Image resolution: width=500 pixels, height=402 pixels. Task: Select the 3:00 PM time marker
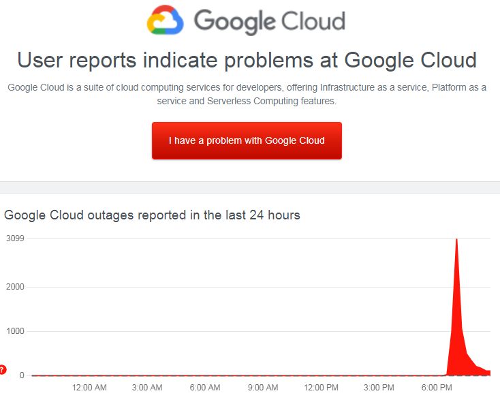click(x=379, y=388)
